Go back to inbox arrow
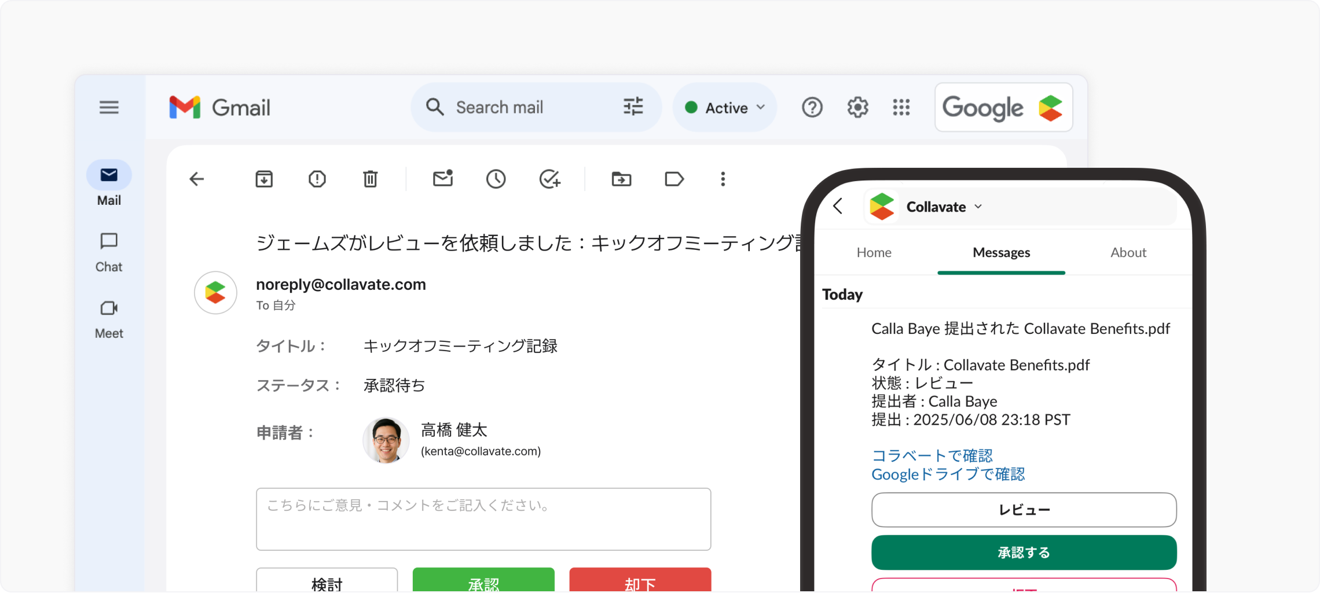The image size is (1320, 593). tap(197, 179)
